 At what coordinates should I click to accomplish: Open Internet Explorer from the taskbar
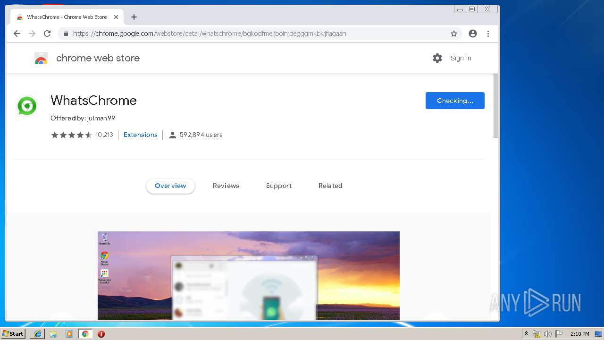[37, 334]
